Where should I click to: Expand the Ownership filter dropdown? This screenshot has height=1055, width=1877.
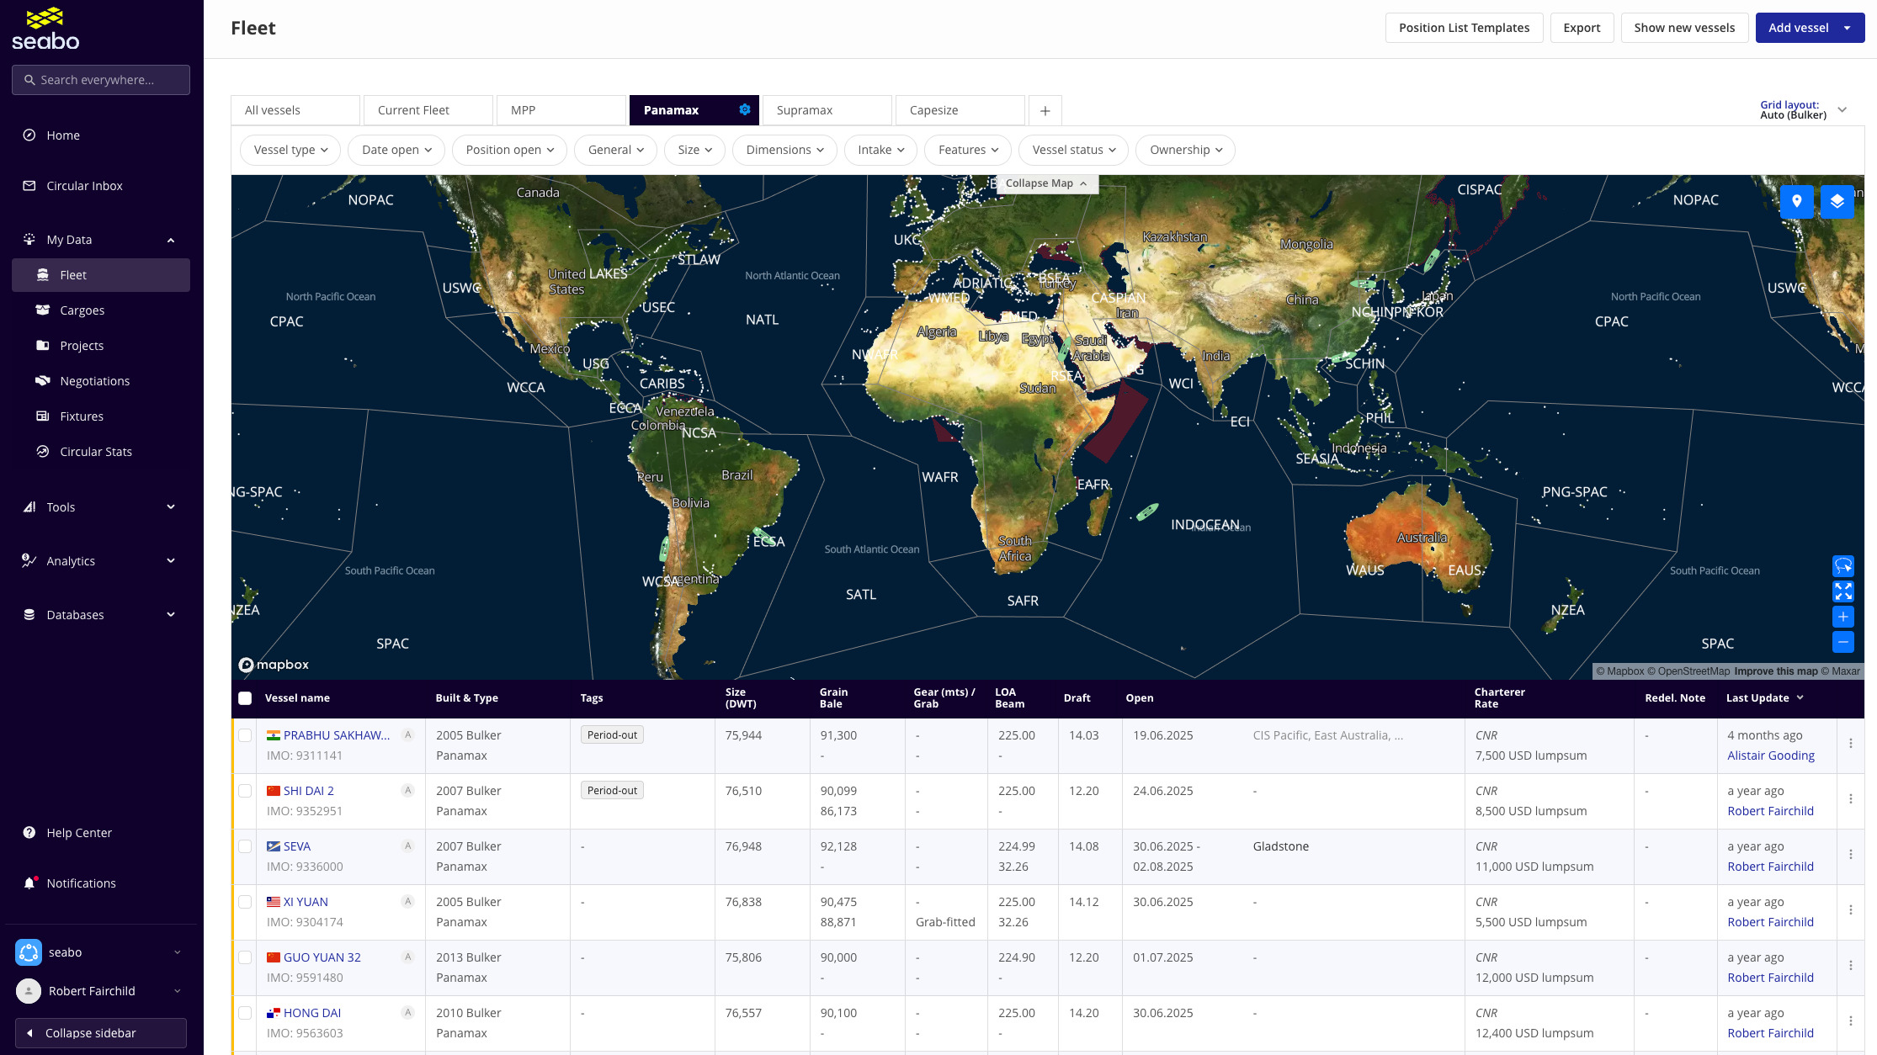[x=1185, y=150]
